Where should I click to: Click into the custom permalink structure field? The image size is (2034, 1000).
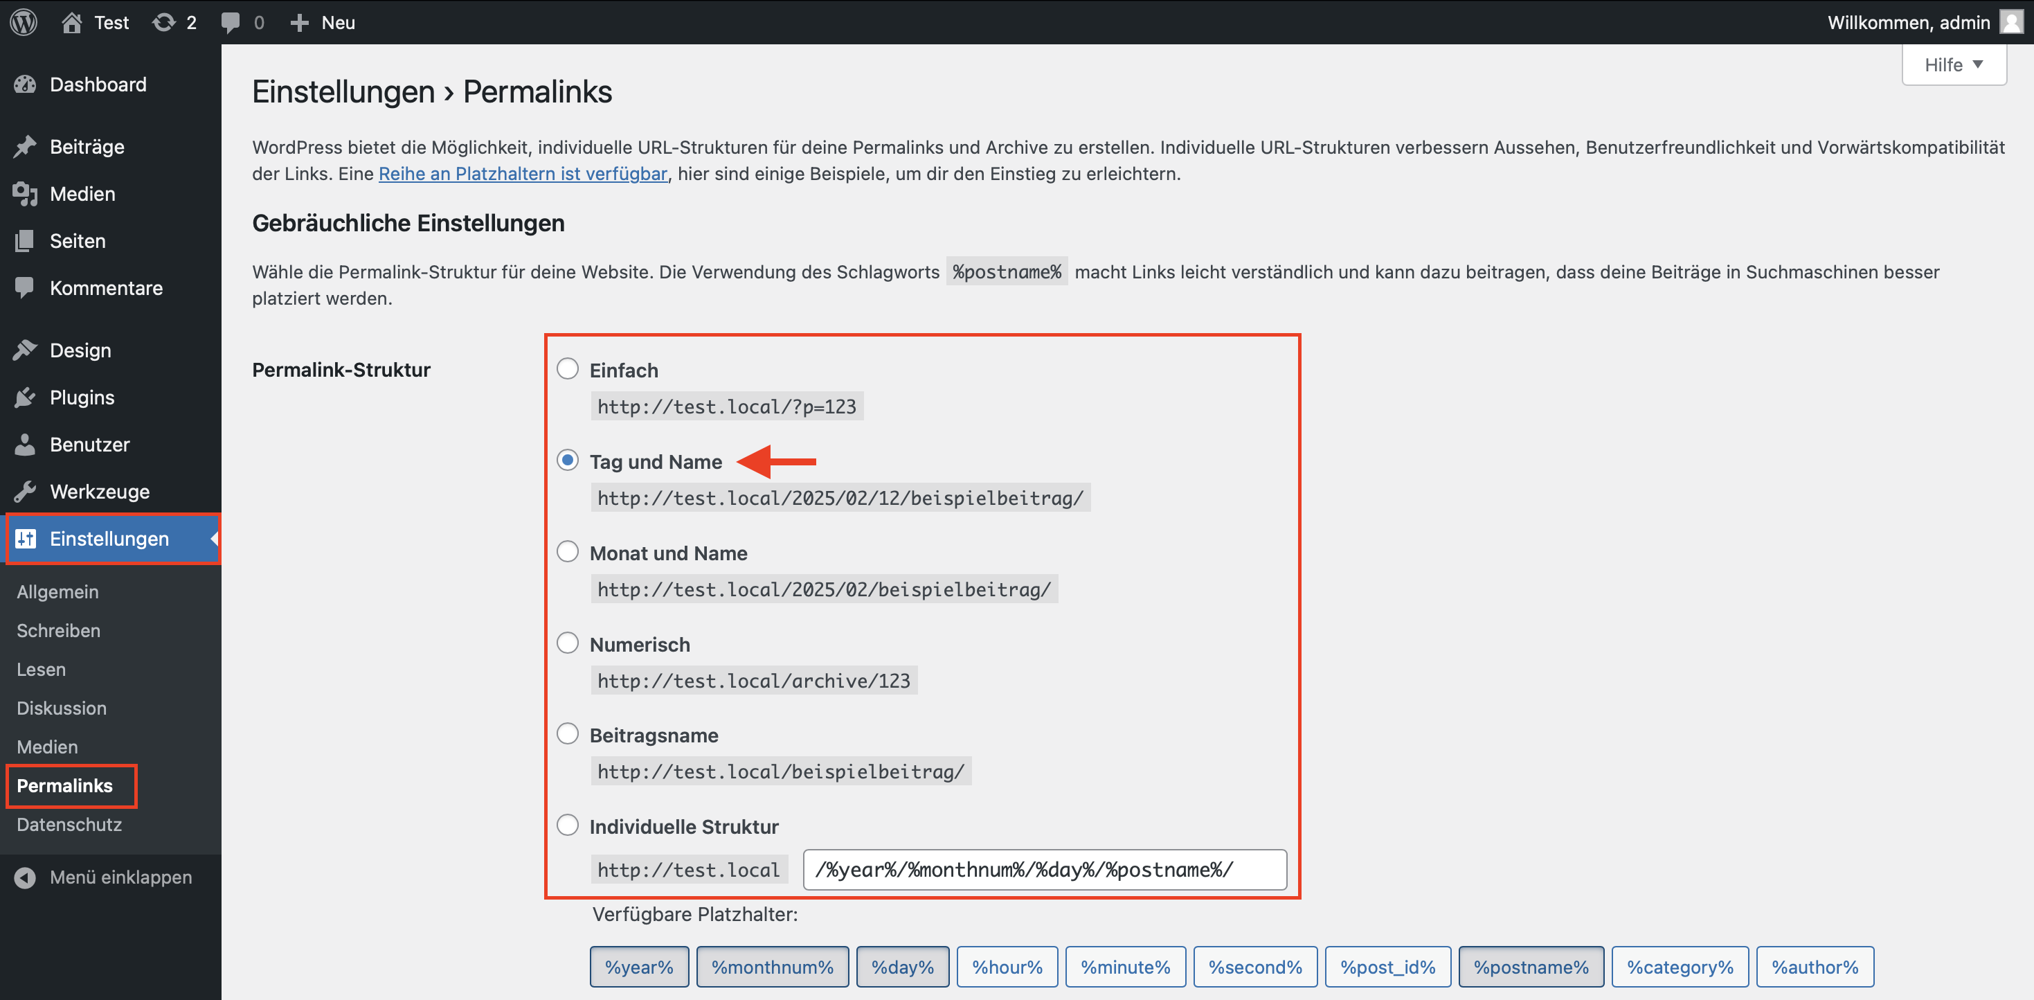(1044, 870)
